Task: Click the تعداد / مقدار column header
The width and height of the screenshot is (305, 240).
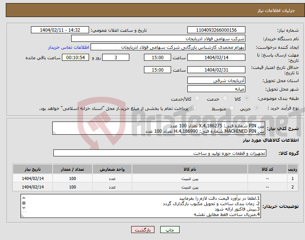Action: point(72,169)
